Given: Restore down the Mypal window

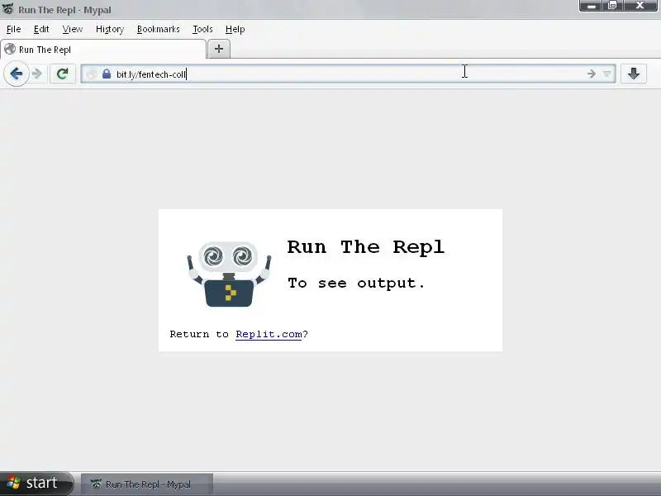Looking at the screenshot, I should tap(612, 6).
